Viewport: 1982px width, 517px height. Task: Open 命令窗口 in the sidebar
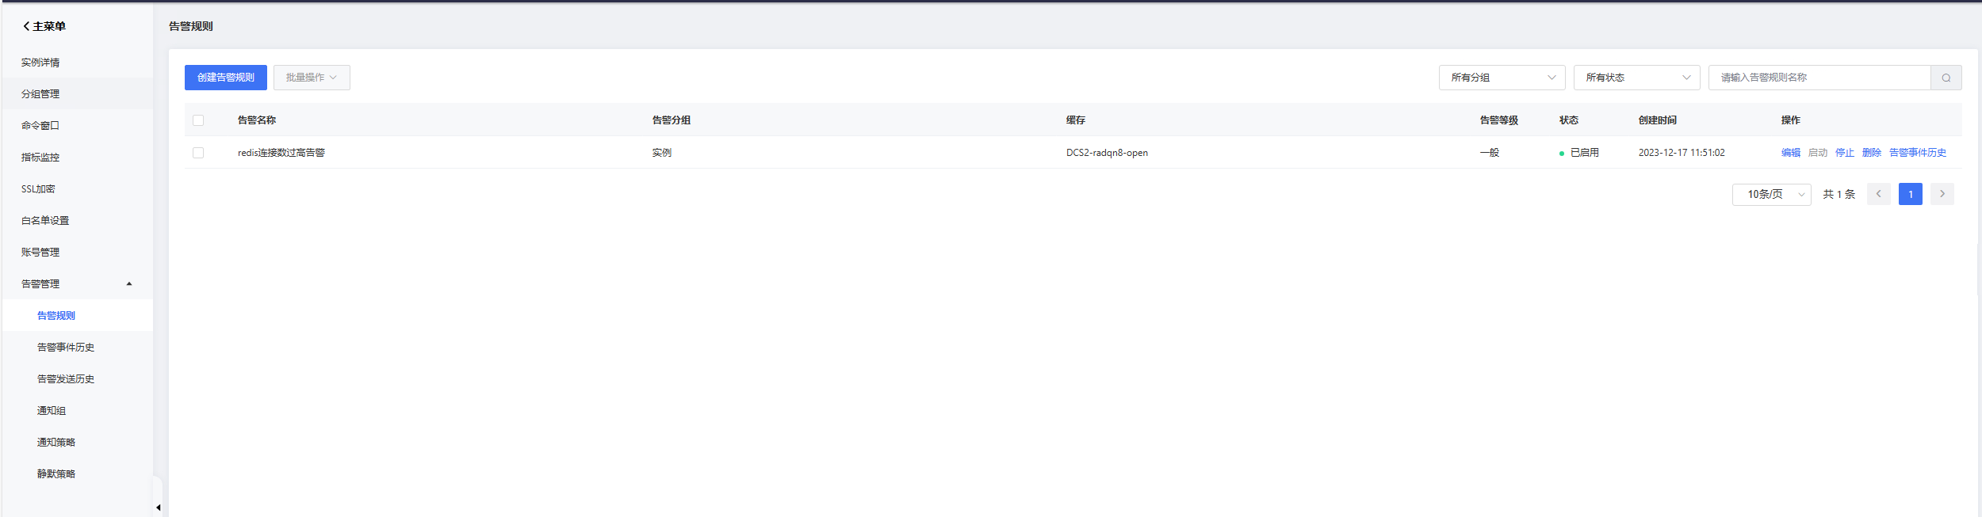(77, 125)
